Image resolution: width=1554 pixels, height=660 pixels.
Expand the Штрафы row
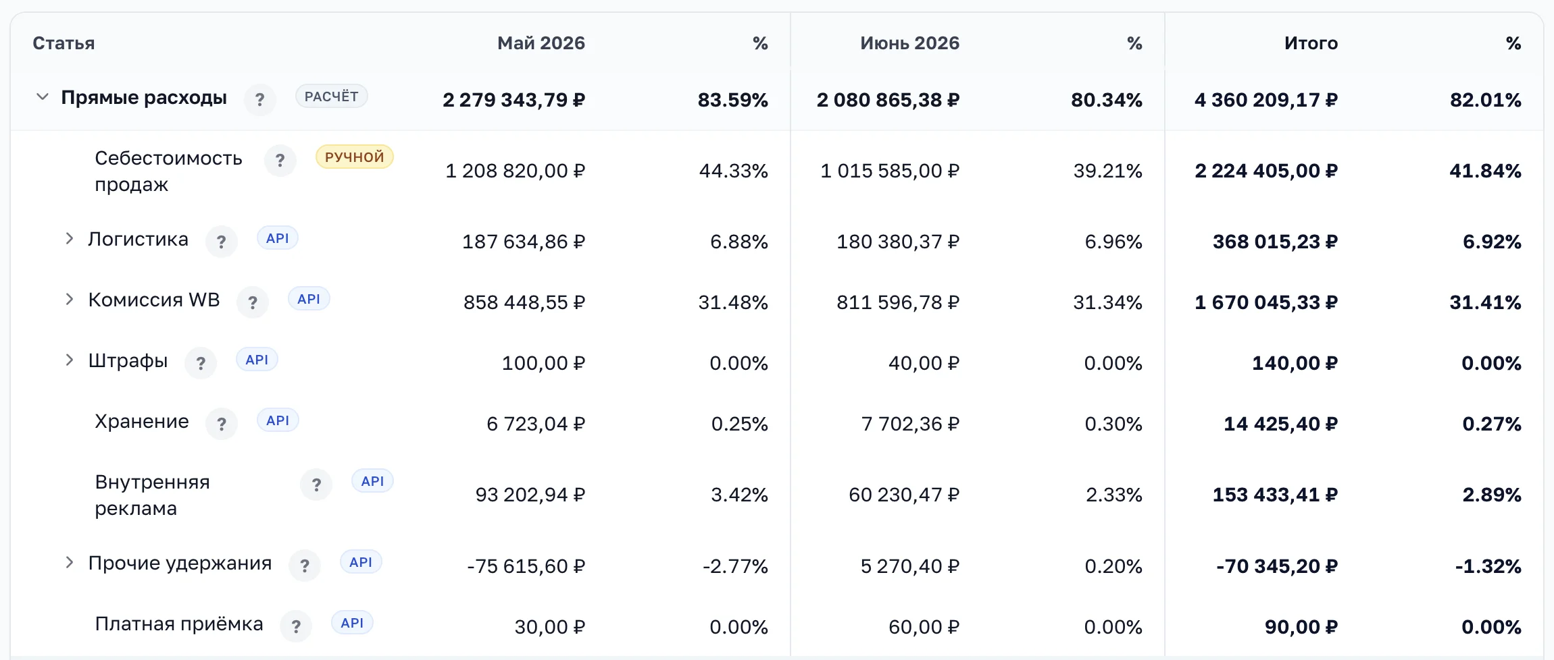69,360
